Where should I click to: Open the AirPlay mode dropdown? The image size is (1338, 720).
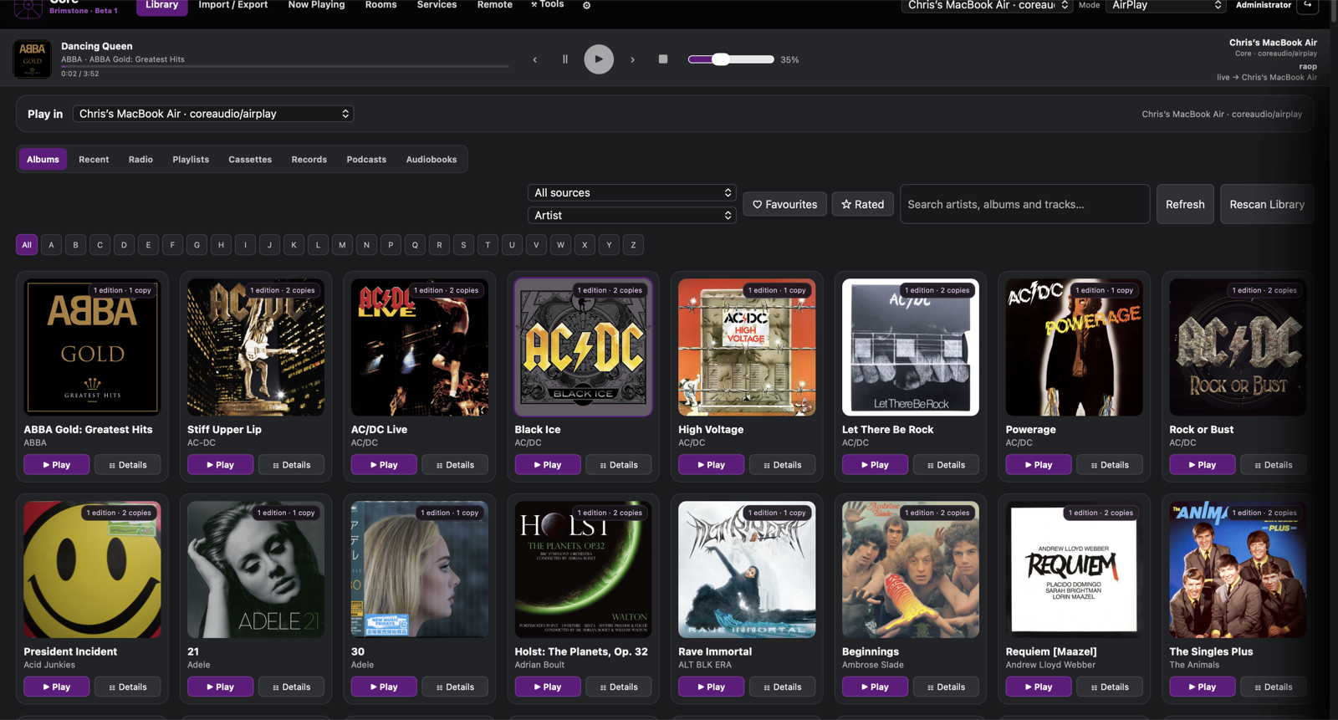tap(1167, 5)
